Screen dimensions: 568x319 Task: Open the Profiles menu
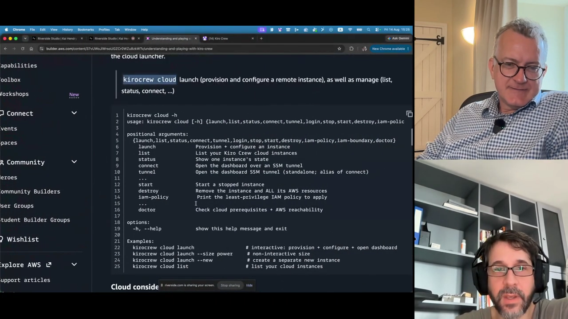[x=104, y=30]
